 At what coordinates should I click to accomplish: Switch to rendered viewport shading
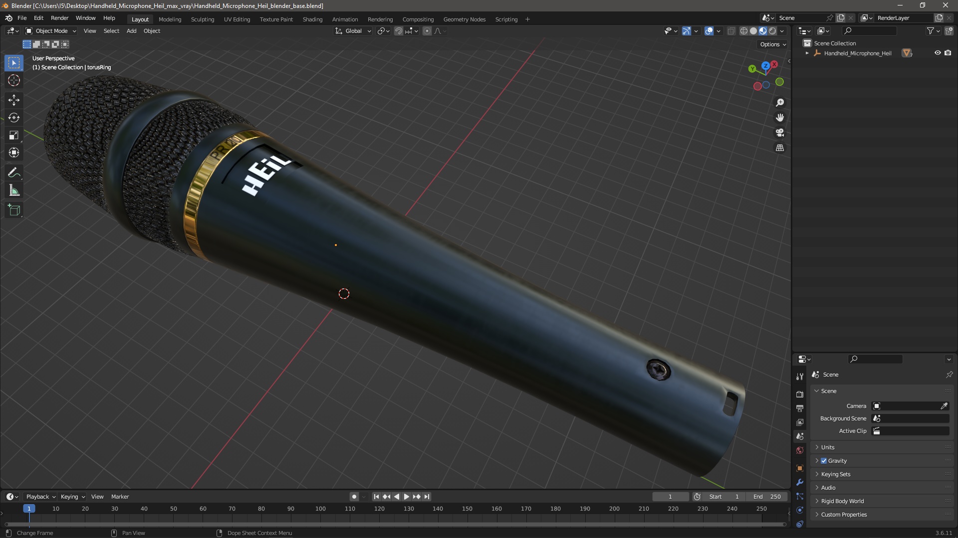[772, 31]
